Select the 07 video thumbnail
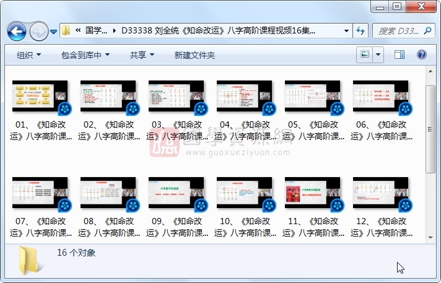 [x=40, y=193]
